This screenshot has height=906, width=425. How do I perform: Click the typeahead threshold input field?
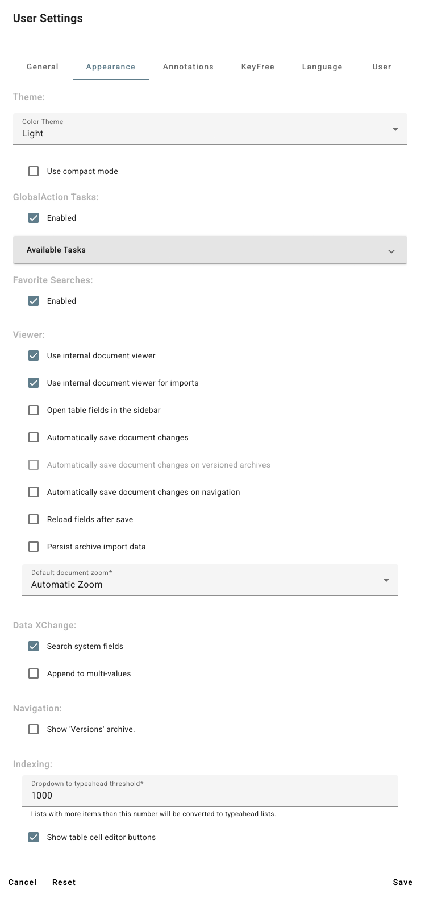tap(210, 795)
